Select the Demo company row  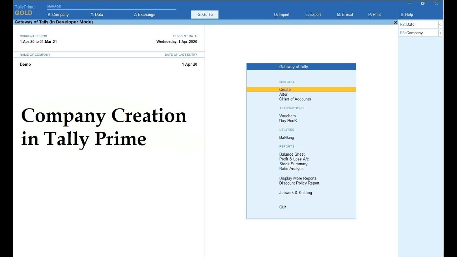click(x=109, y=64)
